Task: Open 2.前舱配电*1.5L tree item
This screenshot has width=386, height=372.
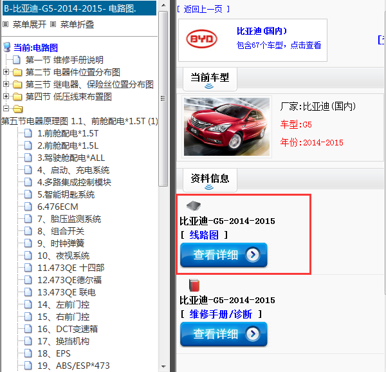Action: (x=68, y=145)
